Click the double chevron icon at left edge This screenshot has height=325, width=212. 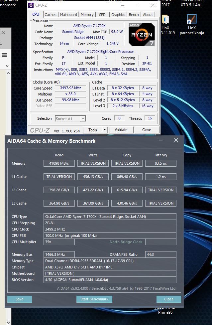(x=7, y=66)
